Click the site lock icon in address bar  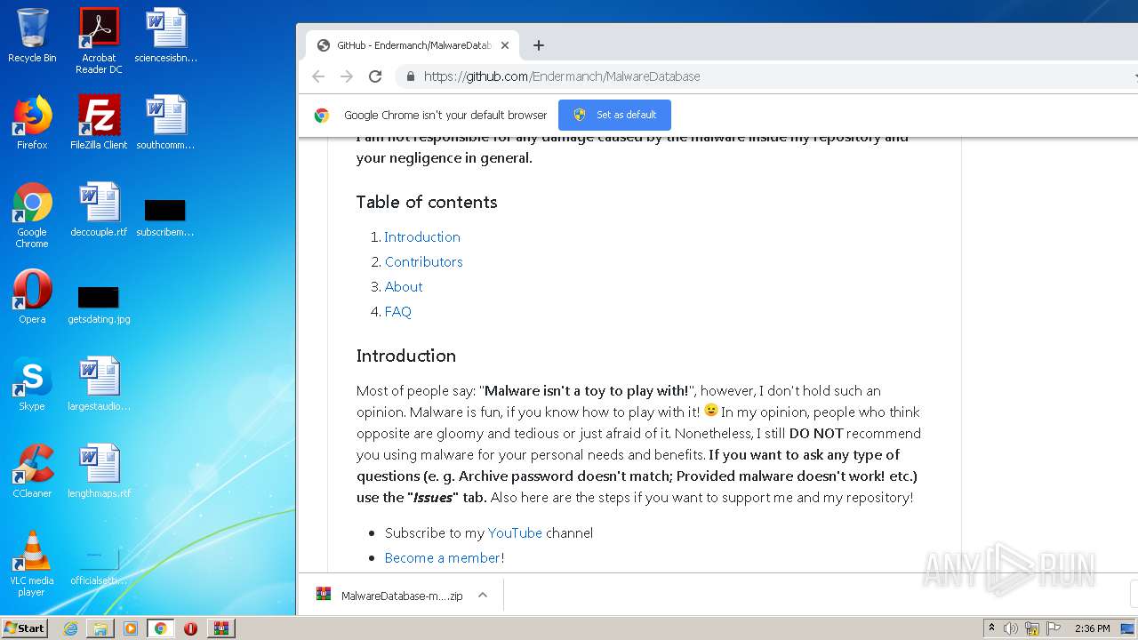pyautogui.click(x=410, y=76)
